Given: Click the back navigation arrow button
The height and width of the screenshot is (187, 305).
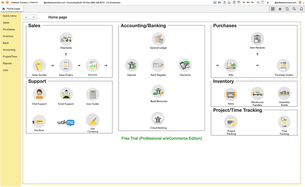Looking at the screenshot, I should click(x=27, y=17).
